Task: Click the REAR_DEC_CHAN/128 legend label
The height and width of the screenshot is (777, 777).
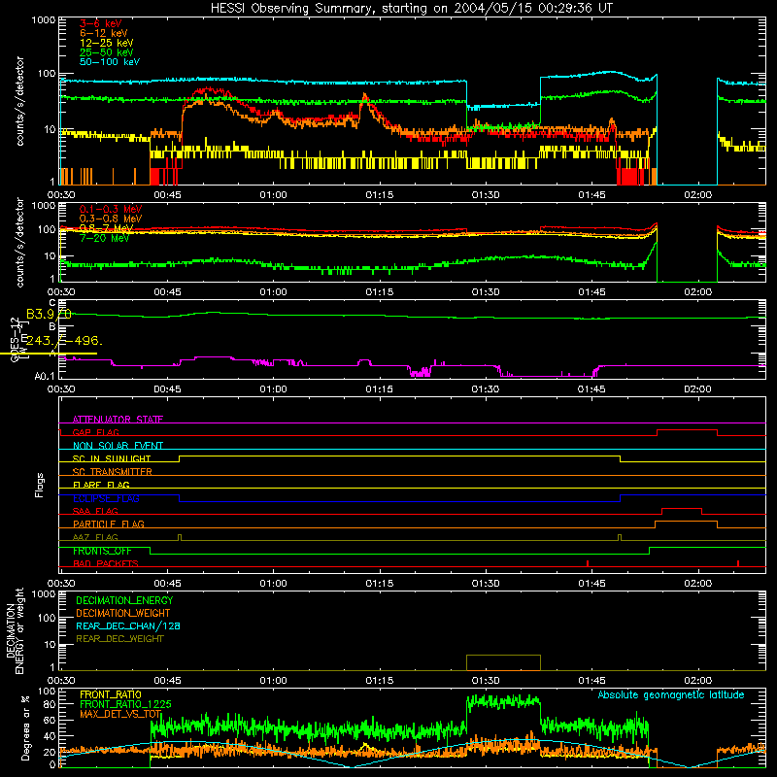Action: click(128, 626)
